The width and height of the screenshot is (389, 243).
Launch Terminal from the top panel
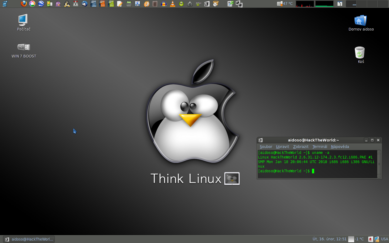[207, 4]
